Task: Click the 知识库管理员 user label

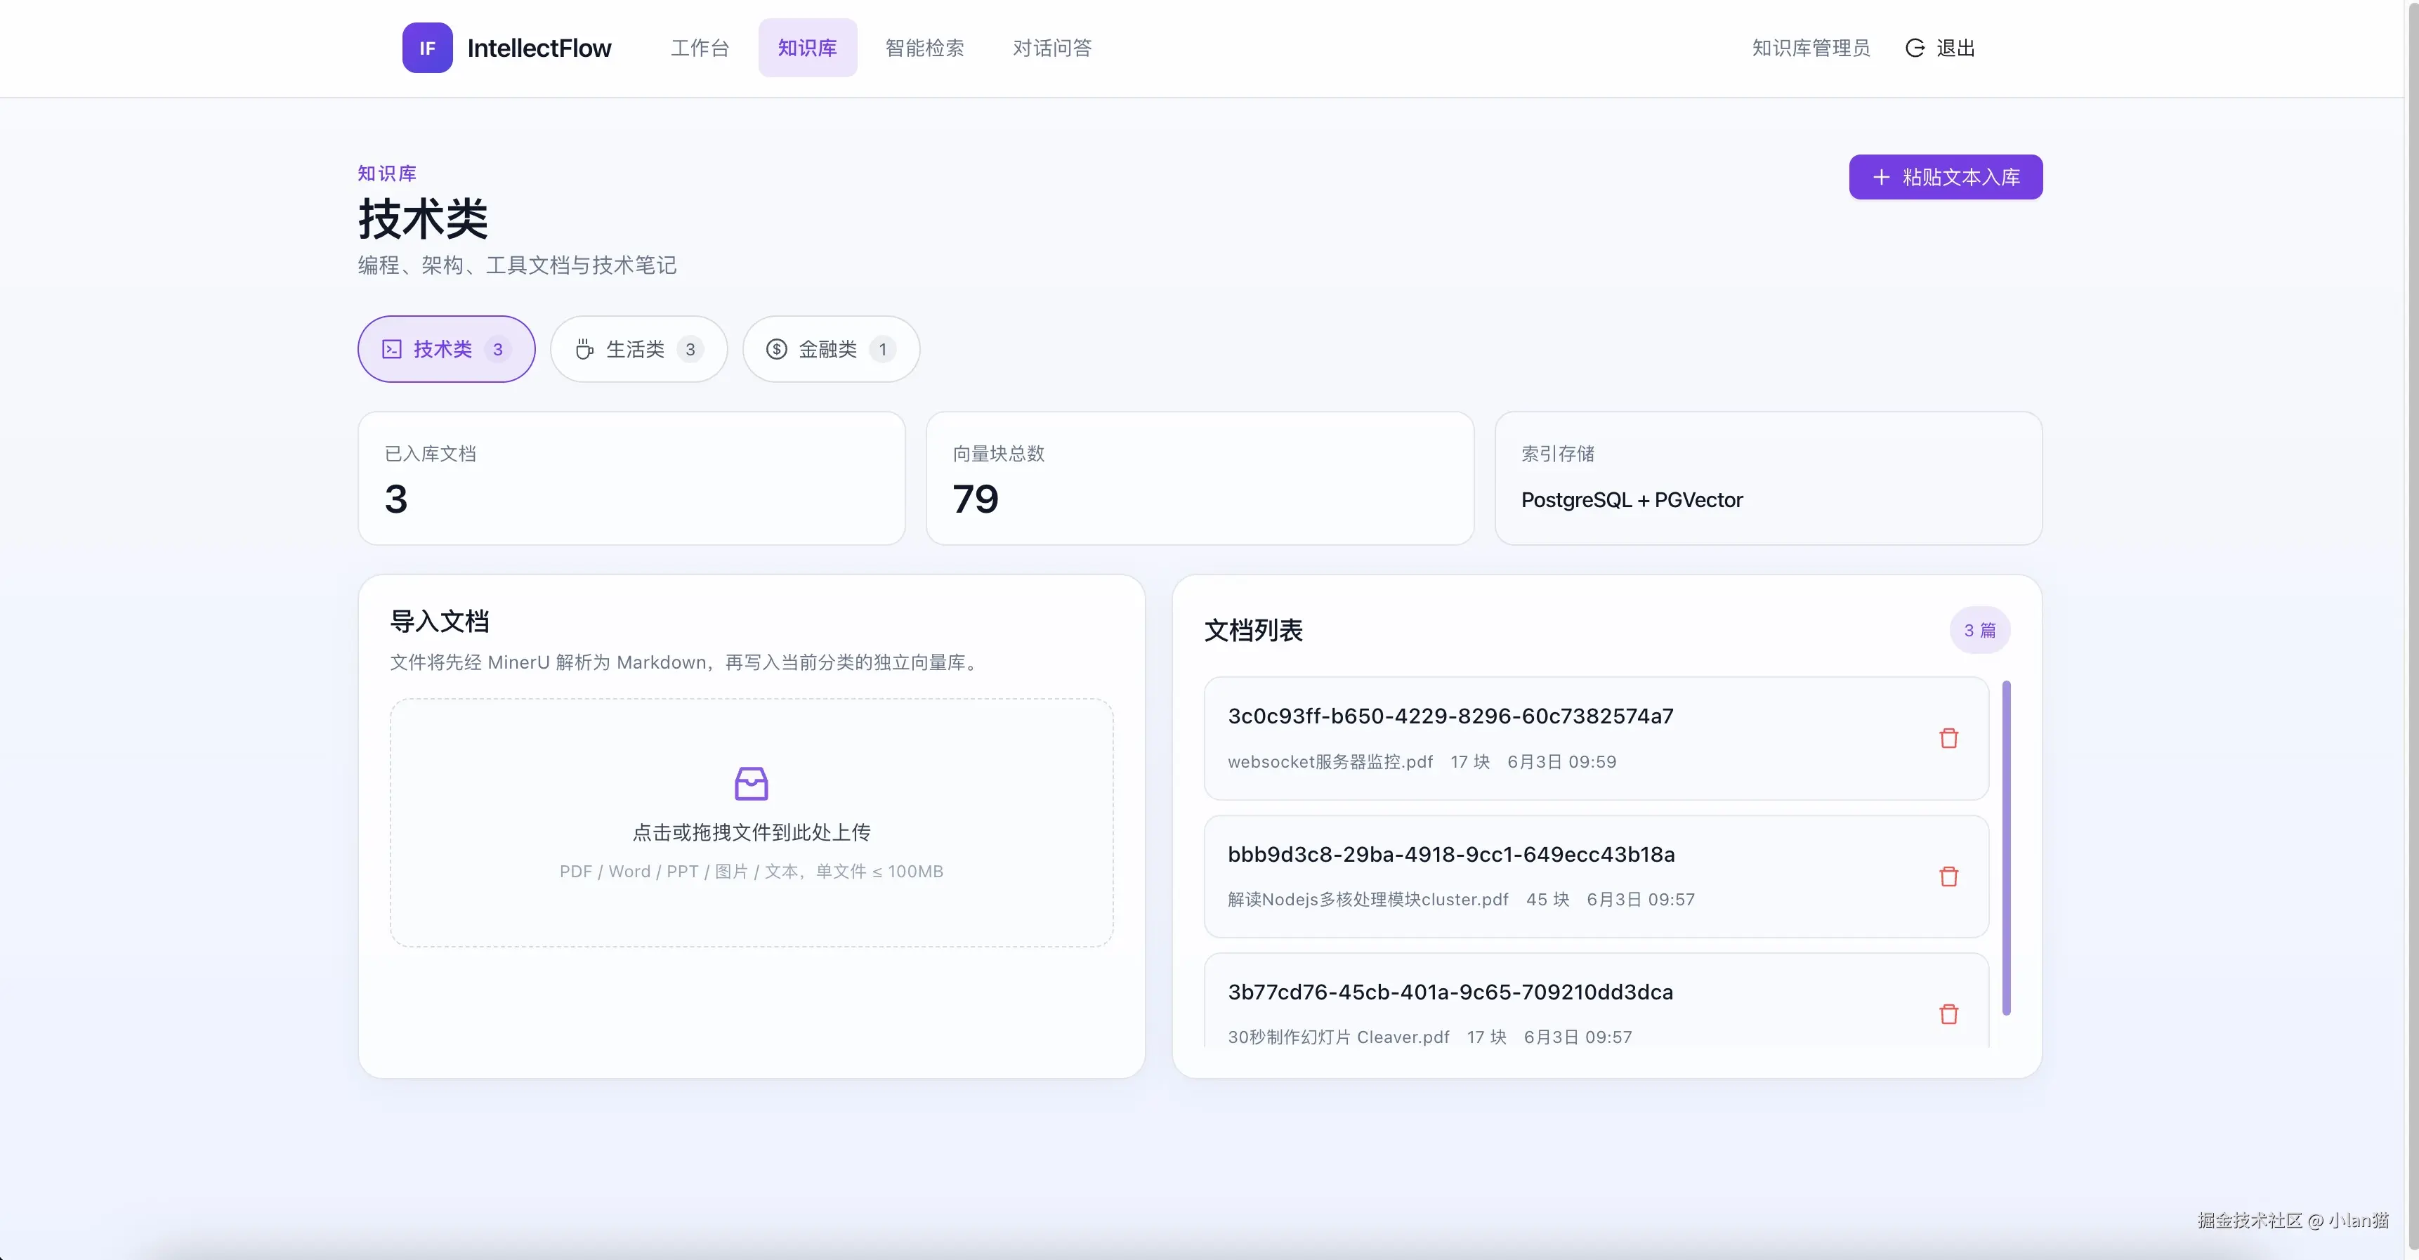Action: (x=1811, y=48)
